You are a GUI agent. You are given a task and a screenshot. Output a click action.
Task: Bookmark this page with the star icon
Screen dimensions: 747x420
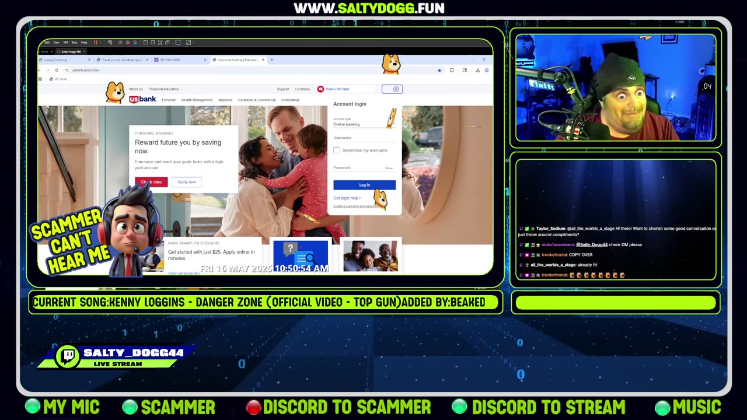(x=439, y=70)
